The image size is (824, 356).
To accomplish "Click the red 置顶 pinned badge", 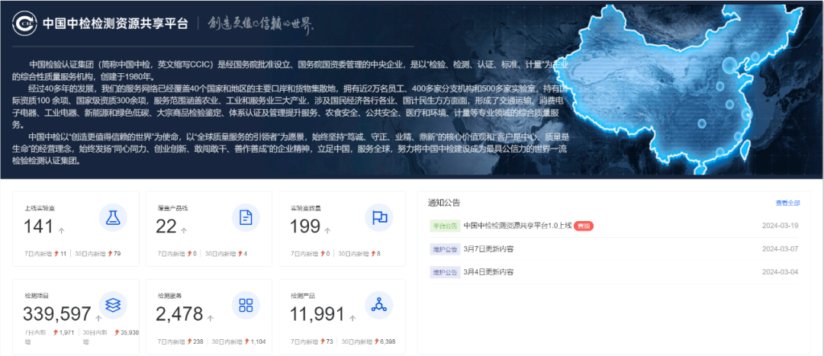I will point(584,226).
